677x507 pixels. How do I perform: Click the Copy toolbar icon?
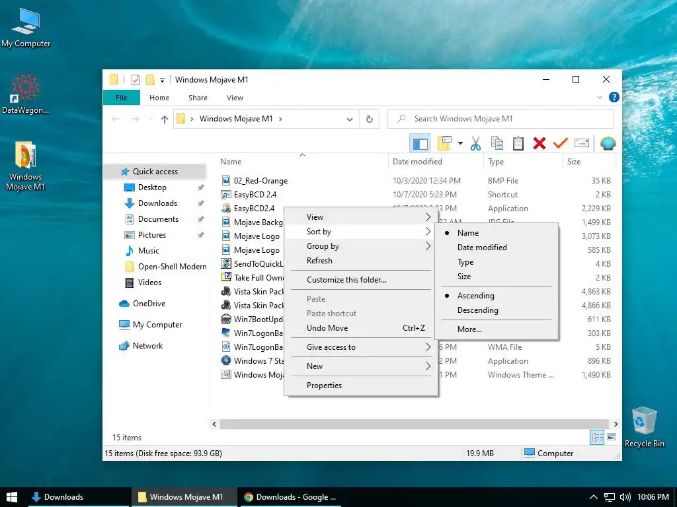[497, 143]
